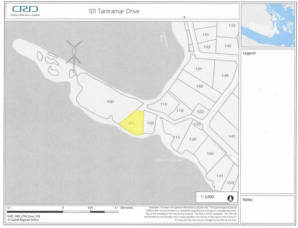Click parcel 140 next to parcel 102
The width and height of the screenshot is (298, 228).
coord(228,46)
